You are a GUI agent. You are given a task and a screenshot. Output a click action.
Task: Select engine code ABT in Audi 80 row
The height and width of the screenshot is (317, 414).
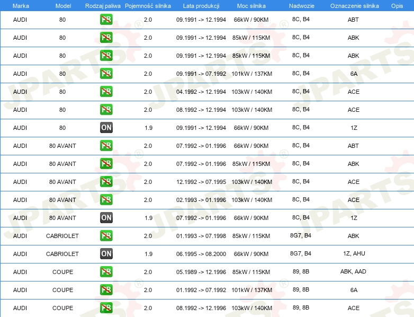point(353,20)
